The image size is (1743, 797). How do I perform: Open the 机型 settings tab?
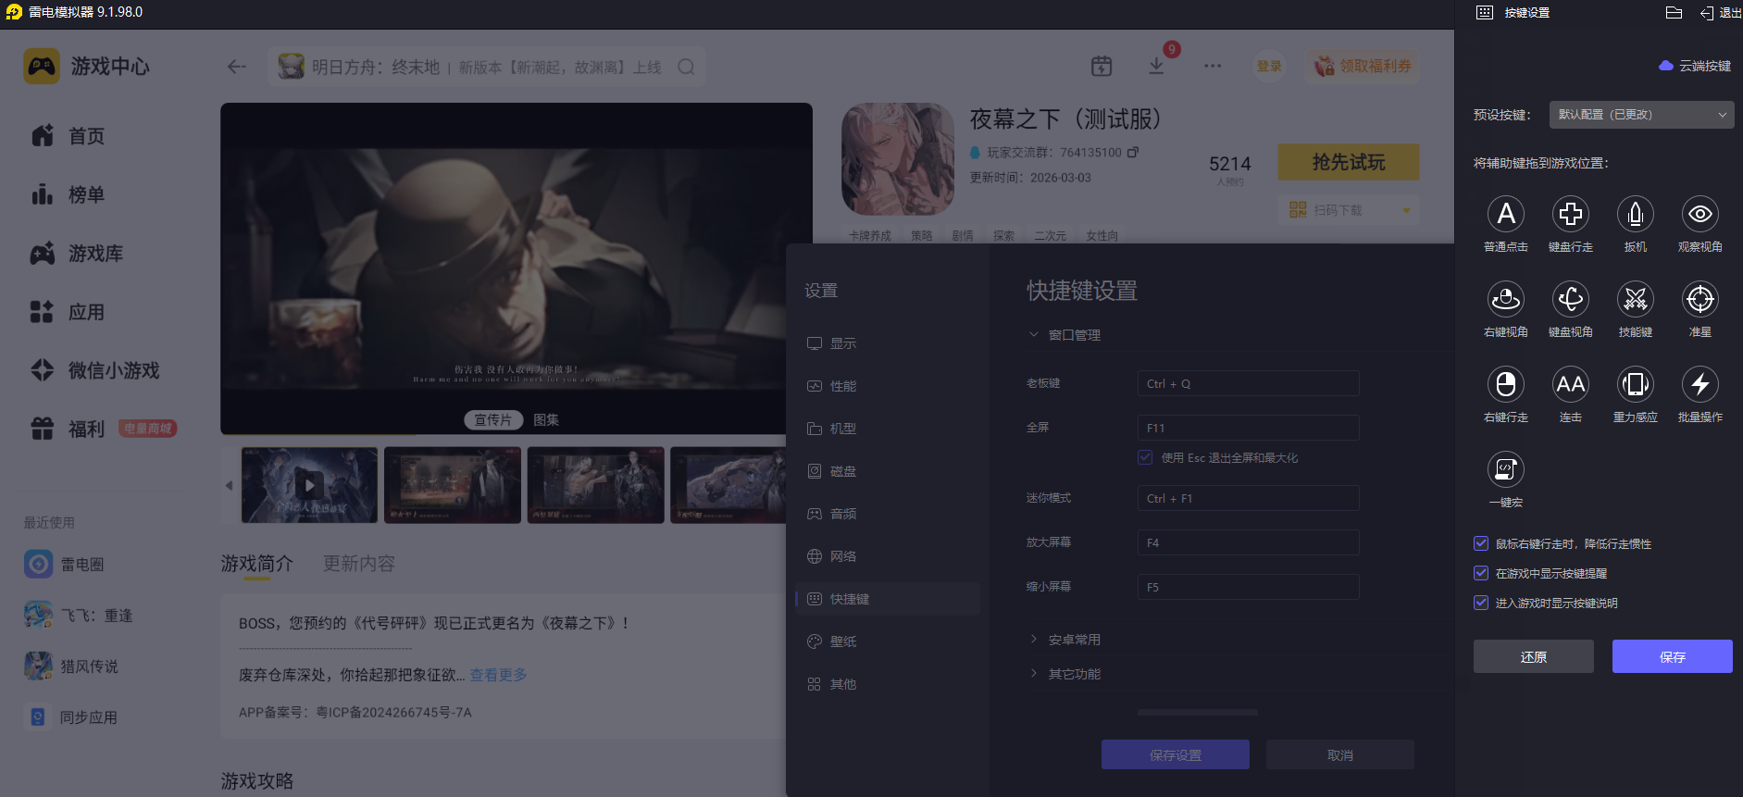[888, 429]
